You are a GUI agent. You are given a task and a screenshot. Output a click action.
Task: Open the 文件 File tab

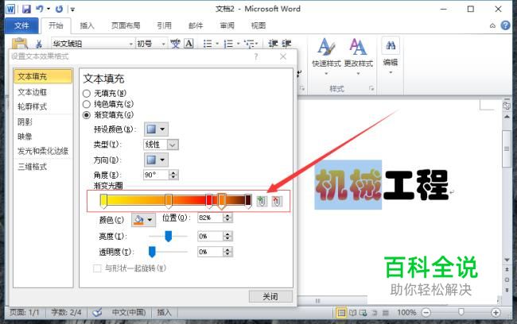[21, 25]
